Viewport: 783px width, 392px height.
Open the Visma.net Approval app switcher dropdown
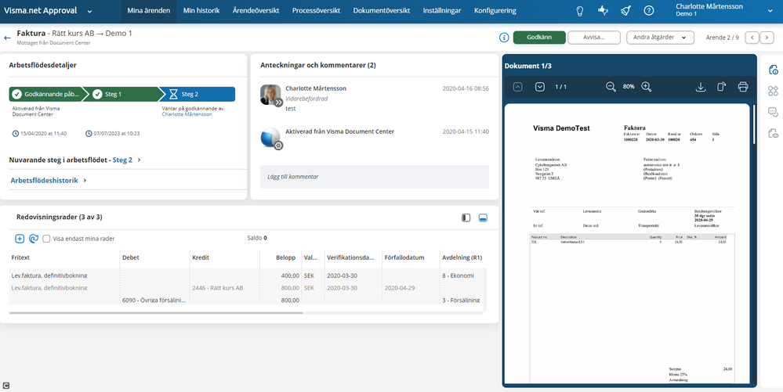[89, 11]
